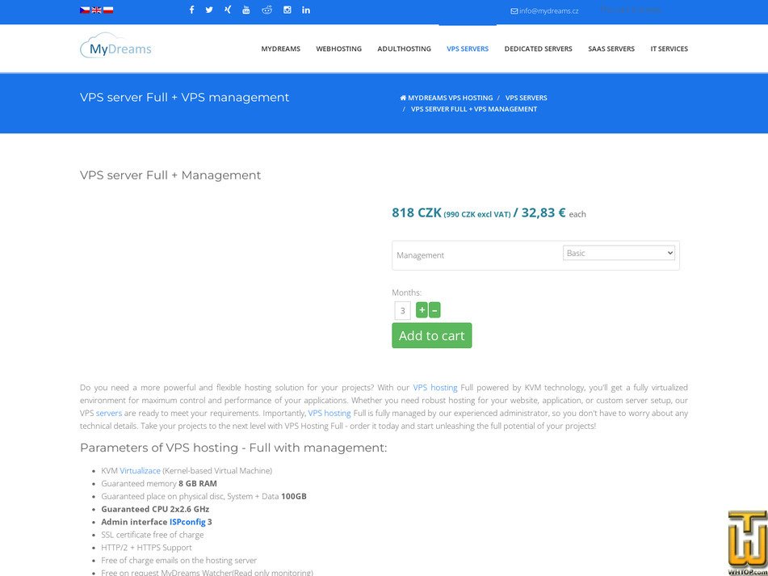Open the WEBHOSTING menu item
Screen dimensions: 768x576
click(338, 48)
